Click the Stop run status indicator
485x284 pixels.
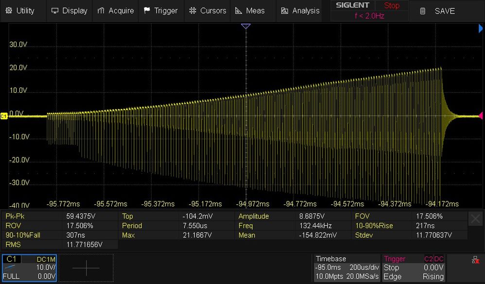click(x=392, y=5)
